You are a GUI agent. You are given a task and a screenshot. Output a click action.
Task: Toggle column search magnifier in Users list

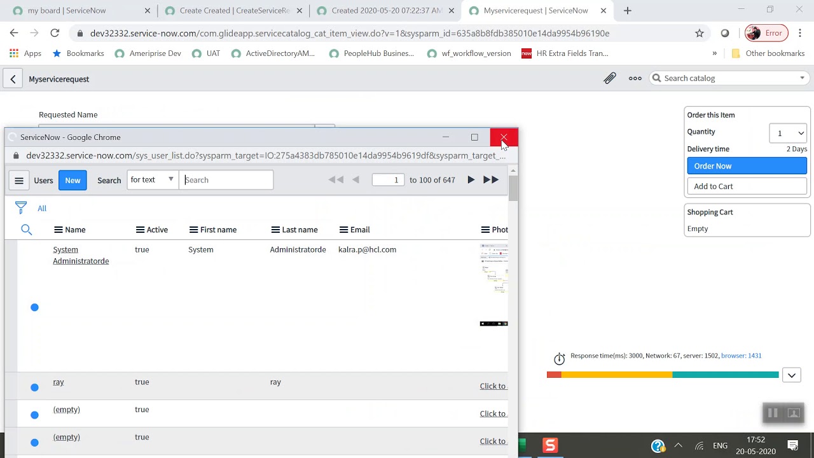26,230
